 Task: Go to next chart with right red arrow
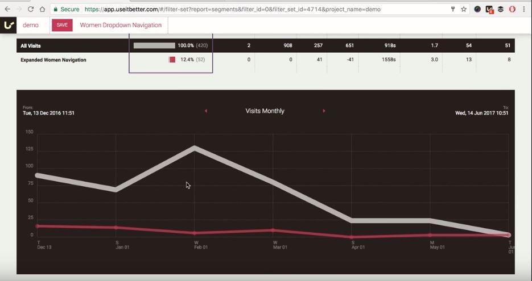point(324,111)
